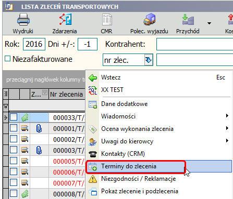Select XX TEST menu entry
233x199 pixels.
112,90
